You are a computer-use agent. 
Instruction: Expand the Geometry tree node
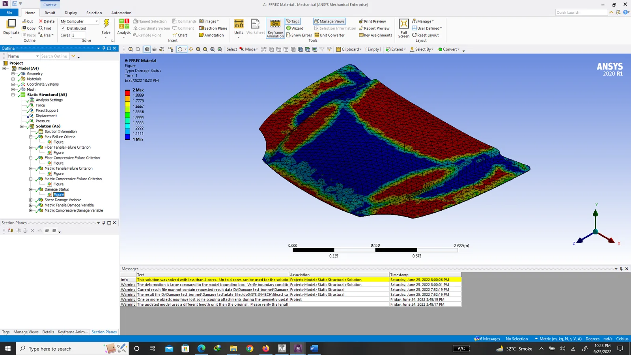coord(13,74)
